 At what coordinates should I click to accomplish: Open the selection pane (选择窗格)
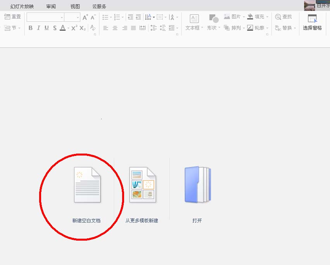coord(312,22)
